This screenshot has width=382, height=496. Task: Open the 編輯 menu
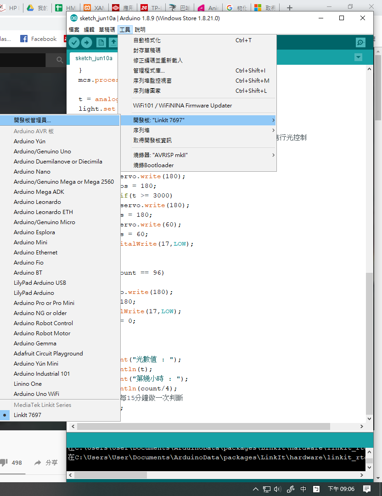coord(89,29)
